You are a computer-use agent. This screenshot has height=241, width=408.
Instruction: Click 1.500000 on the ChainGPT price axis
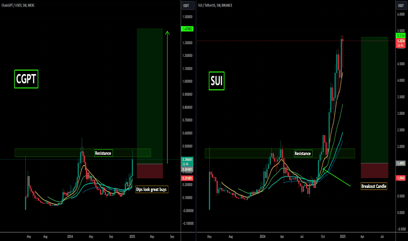(187, 17)
